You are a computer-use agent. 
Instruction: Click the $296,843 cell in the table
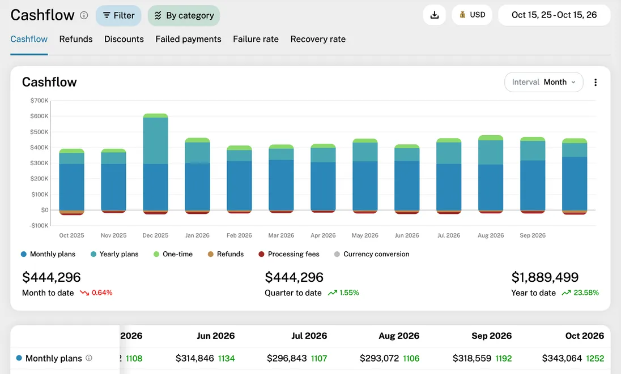pyautogui.click(x=287, y=358)
